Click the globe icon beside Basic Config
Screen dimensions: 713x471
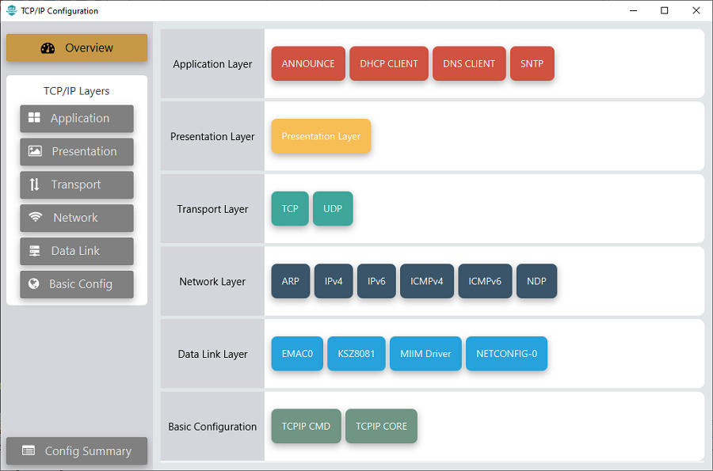(x=34, y=284)
